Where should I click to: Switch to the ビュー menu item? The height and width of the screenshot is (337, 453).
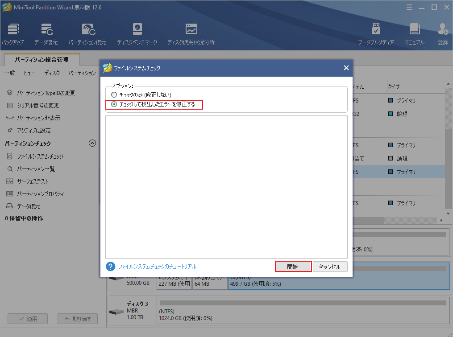tap(29, 73)
